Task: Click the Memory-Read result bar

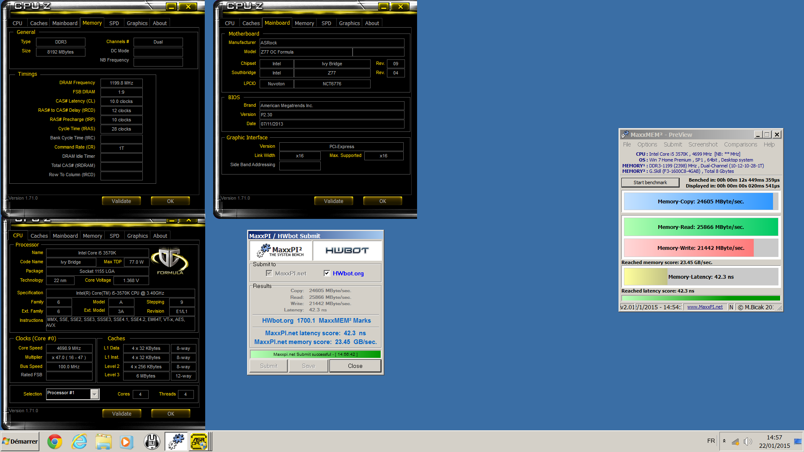Action: 701,227
